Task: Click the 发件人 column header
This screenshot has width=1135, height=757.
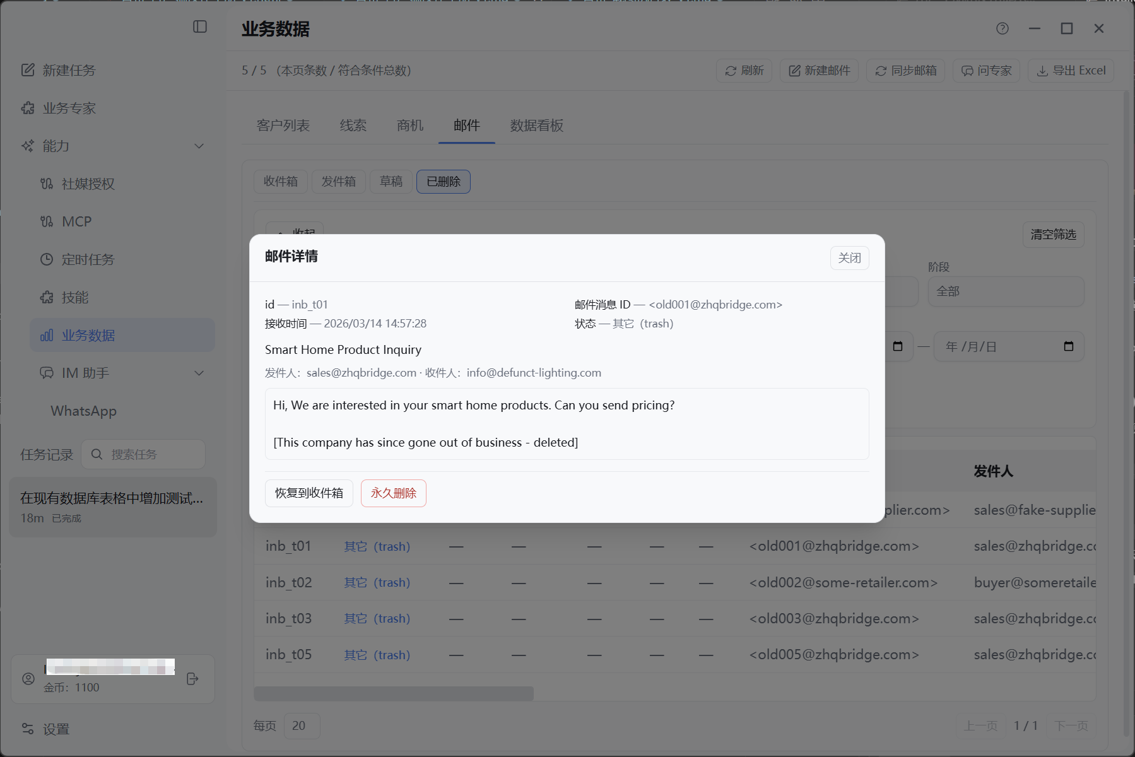Action: (993, 471)
